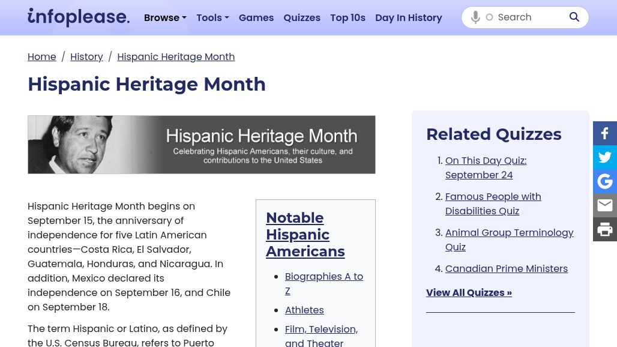
Task: Expand the Browse dropdown menu
Action: coord(165,17)
